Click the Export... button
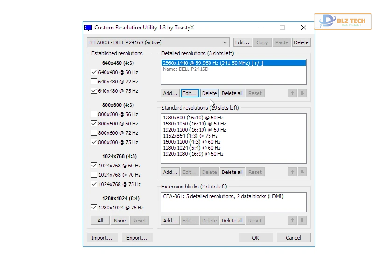 [x=137, y=237]
